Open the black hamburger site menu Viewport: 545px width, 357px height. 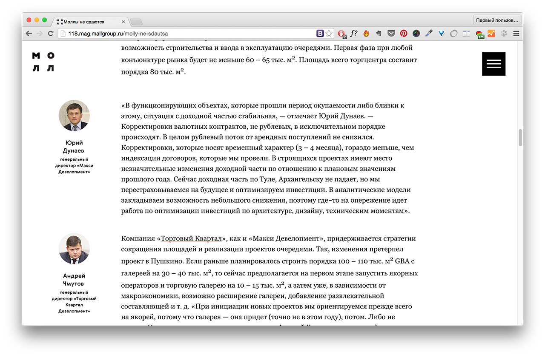click(x=494, y=64)
